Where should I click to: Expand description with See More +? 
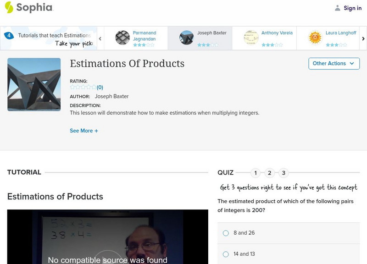pyautogui.click(x=83, y=131)
